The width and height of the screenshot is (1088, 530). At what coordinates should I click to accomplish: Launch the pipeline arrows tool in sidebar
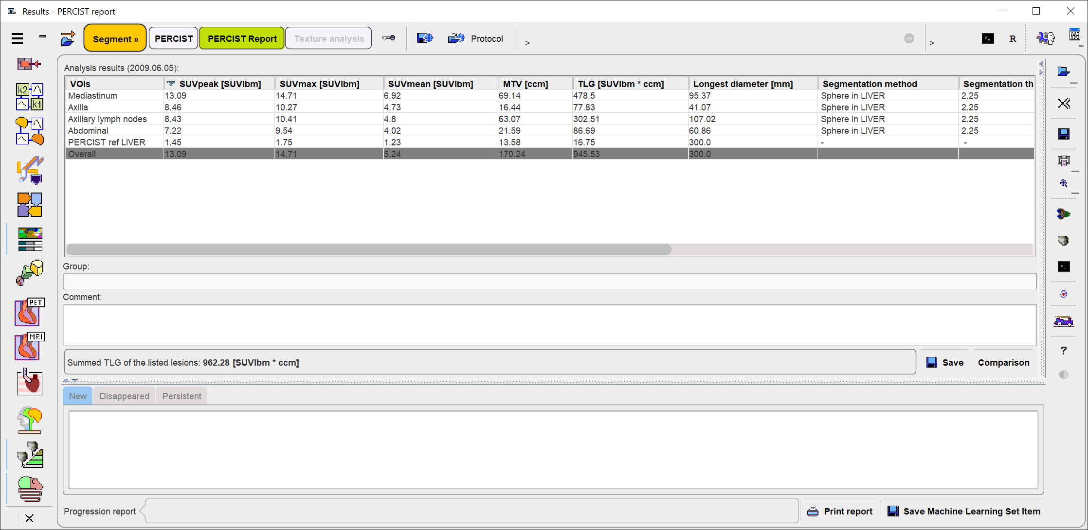[x=30, y=170]
